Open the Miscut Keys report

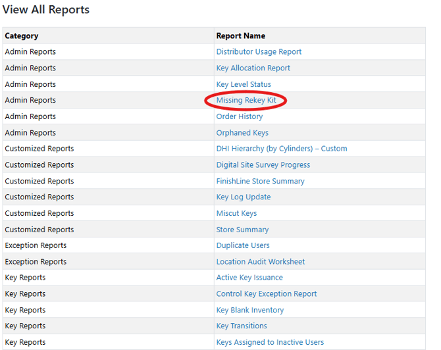coord(236,213)
